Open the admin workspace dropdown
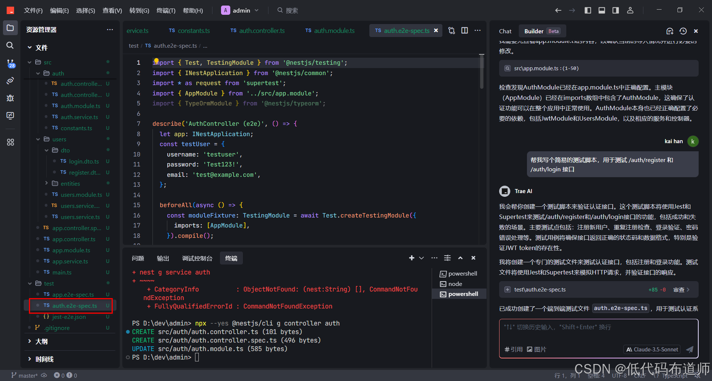The image size is (712, 381). 240,10
